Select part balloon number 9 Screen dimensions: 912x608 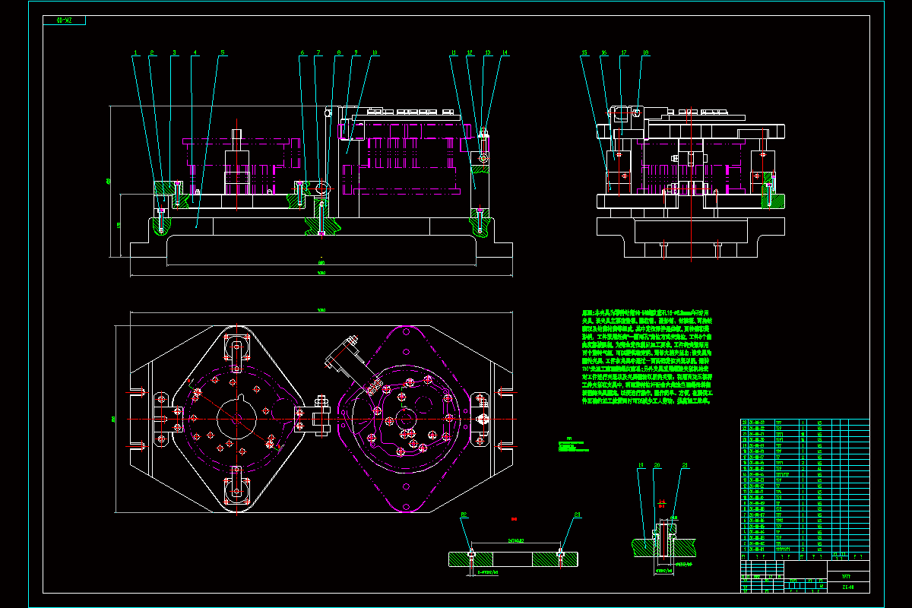click(x=355, y=53)
